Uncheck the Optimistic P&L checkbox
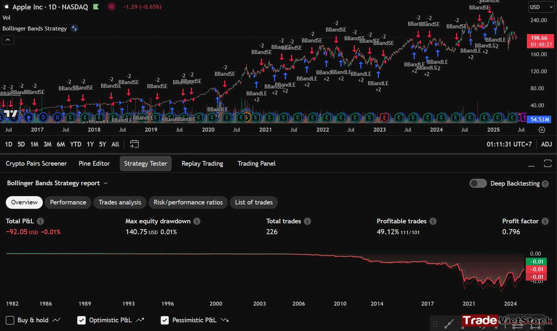The width and height of the screenshot is (557, 331). [82, 320]
